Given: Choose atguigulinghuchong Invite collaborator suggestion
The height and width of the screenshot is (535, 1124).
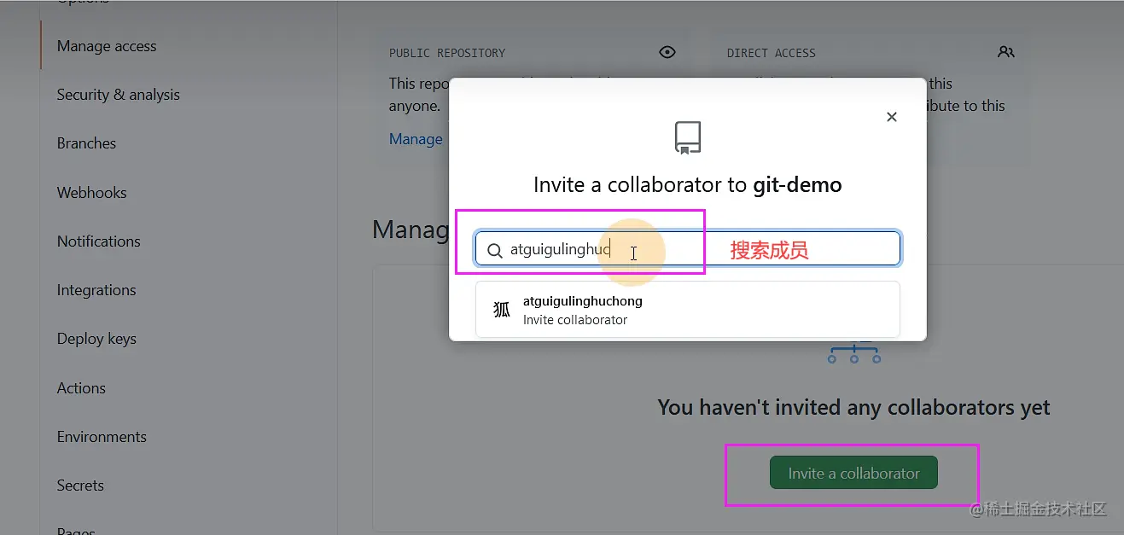Looking at the screenshot, I should pyautogui.click(x=688, y=310).
